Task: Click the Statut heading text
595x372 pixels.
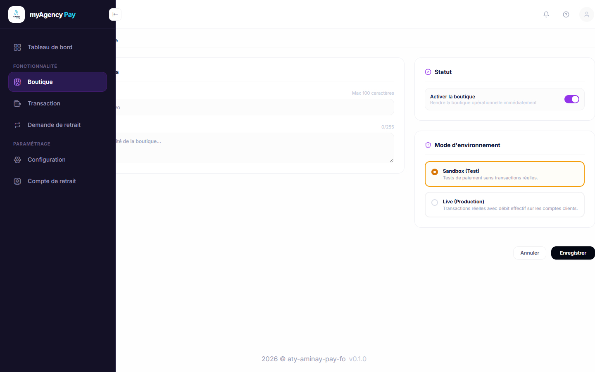Action: tap(443, 72)
